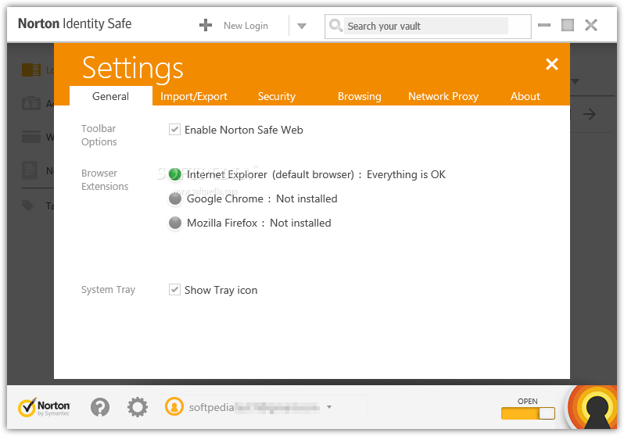The width and height of the screenshot is (624, 436).
Task: Open the About tab
Action: point(525,96)
